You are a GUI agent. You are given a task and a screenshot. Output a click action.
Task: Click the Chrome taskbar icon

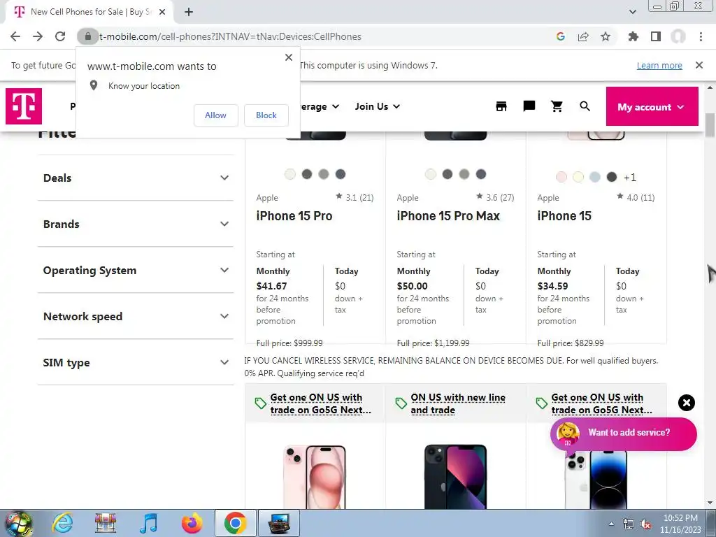click(x=235, y=523)
